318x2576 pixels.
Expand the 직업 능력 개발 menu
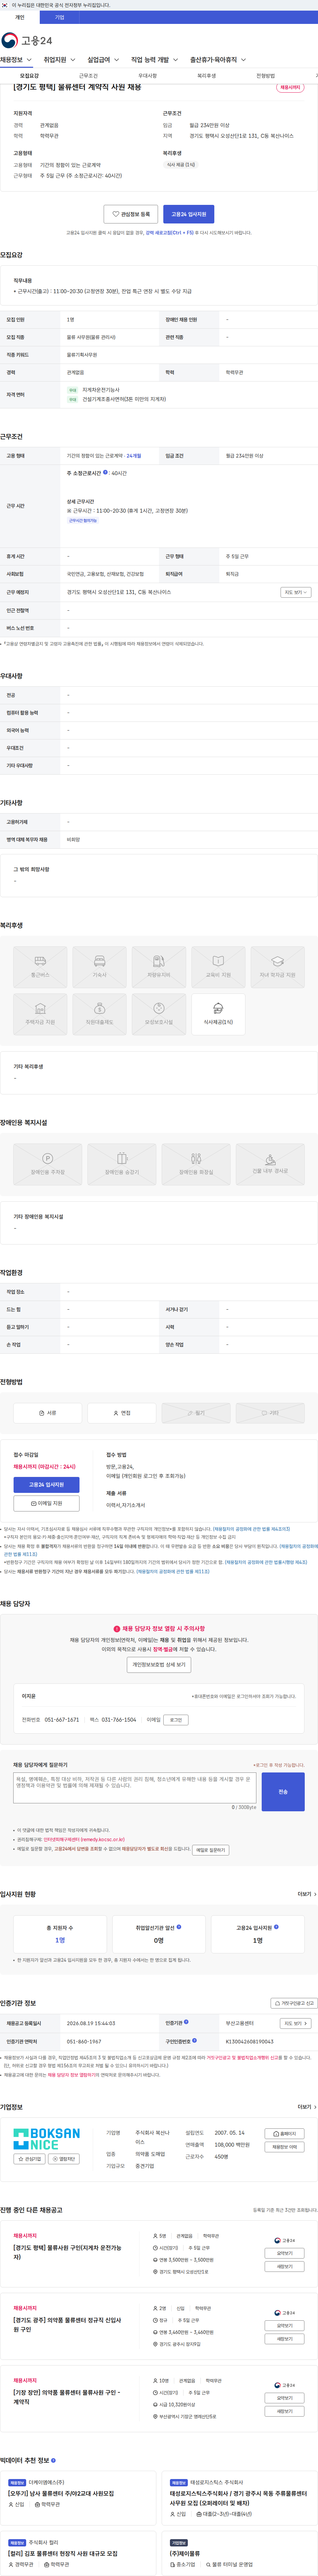154,60
